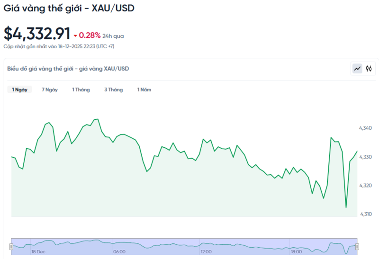379x259 pixels.
Task: Click the left range slider handle
Action: [x=11, y=246]
